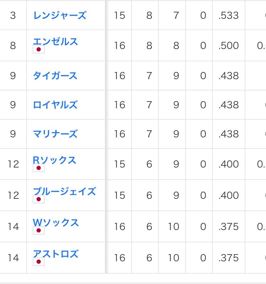Open the Rソックス team link
Viewport: 266px width, 284px height.
tap(54, 160)
